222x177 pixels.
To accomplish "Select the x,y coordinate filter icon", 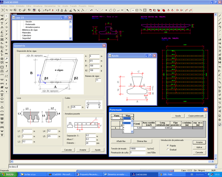I will 7,88.
